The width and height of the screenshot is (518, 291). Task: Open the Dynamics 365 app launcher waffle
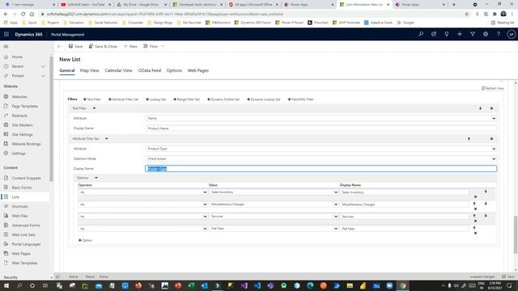tap(6, 34)
